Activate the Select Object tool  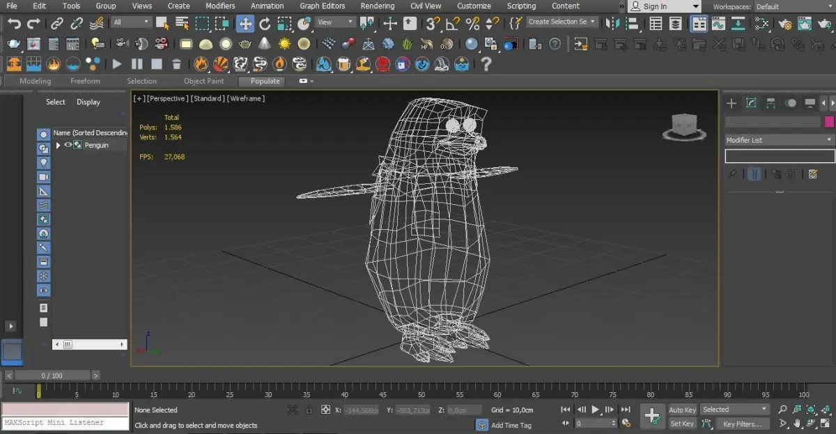click(x=162, y=23)
